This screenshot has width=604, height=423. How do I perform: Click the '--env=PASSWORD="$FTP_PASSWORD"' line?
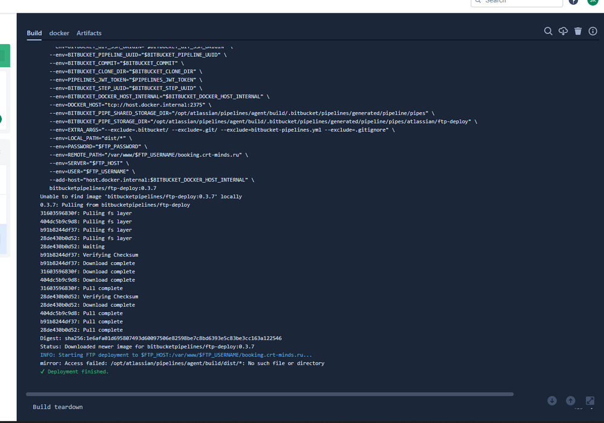98,147
